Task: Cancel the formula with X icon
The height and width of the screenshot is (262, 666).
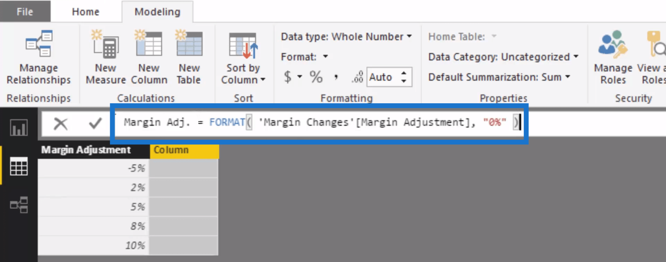Action: [61, 124]
